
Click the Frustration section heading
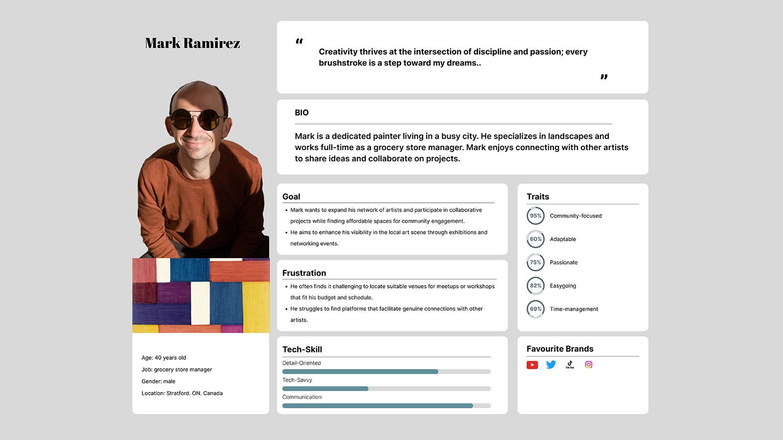(x=304, y=273)
